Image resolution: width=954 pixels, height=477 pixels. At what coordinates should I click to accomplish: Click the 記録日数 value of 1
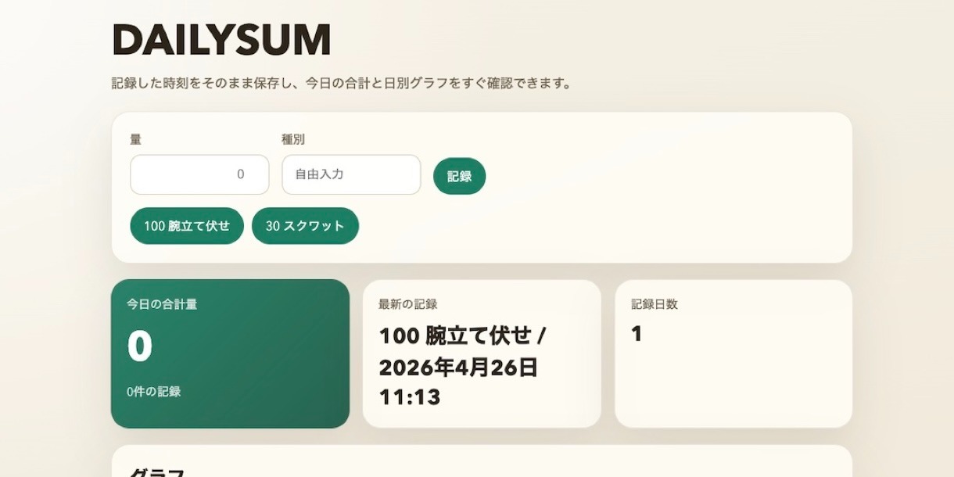pos(637,334)
